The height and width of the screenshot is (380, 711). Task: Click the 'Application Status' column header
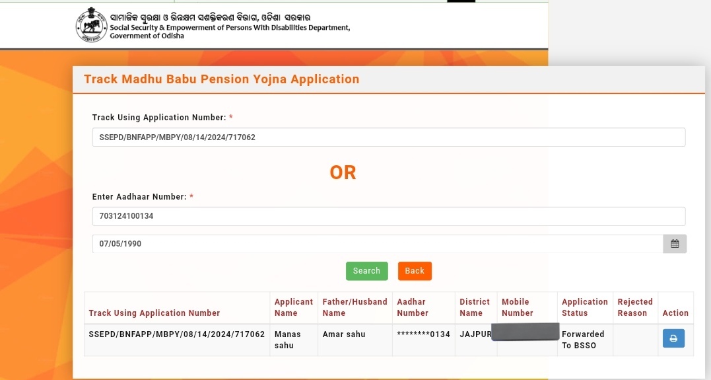(x=584, y=307)
